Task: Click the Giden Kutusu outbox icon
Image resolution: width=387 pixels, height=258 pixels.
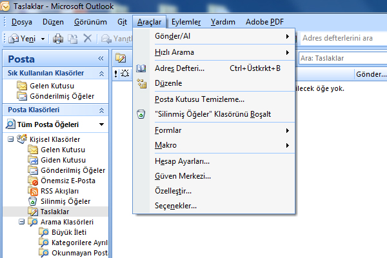Action: coord(33,160)
